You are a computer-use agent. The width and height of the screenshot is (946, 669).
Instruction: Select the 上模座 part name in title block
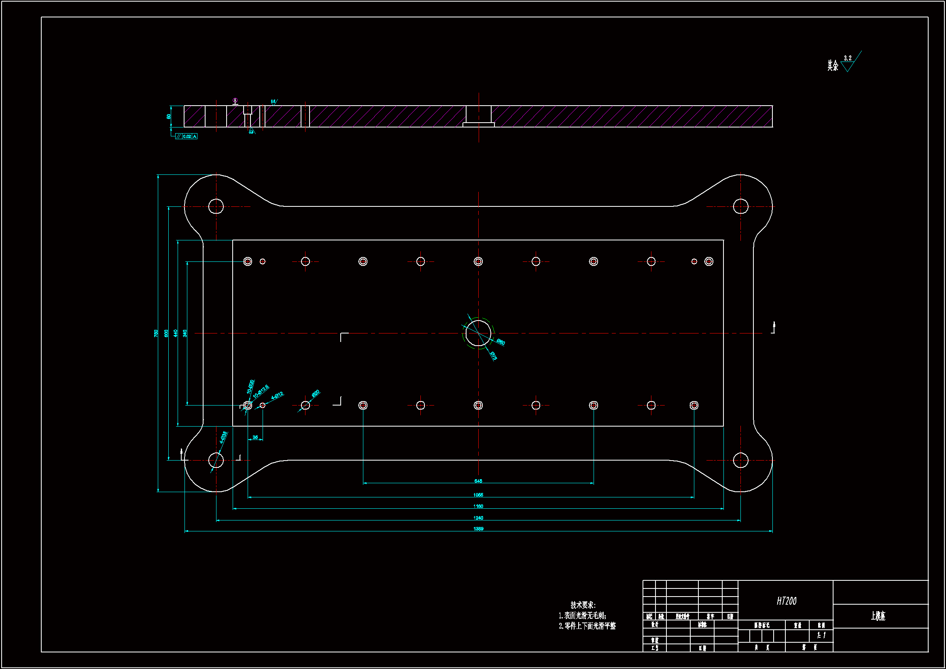pyautogui.click(x=878, y=616)
